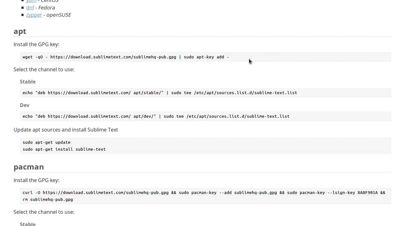The height and width of the screenshot is (226, 403).
Task: Click the apt/stable echo command line
Action: pyautogui.click(x=160, y=93)
